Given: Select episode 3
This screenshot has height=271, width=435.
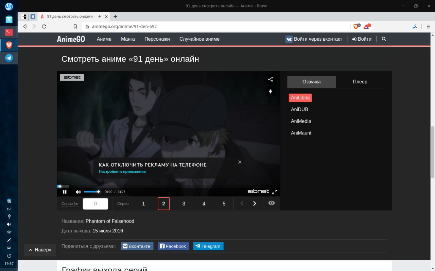Looking at the screenshot, I should coord(184,204).
